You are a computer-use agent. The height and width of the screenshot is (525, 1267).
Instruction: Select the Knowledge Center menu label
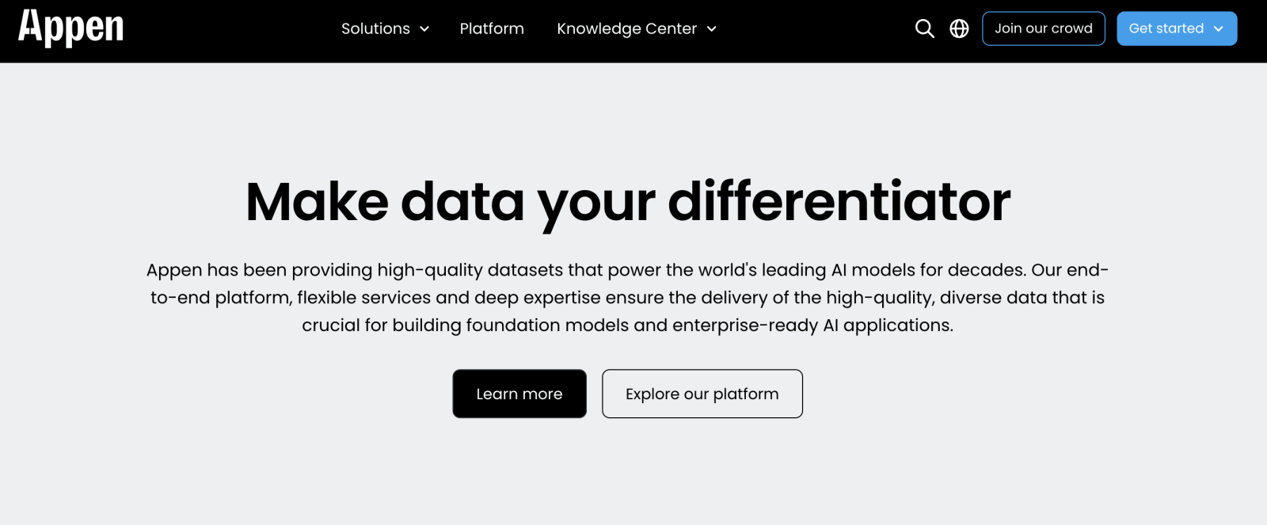pyautogui.click(x=626, y=29)
